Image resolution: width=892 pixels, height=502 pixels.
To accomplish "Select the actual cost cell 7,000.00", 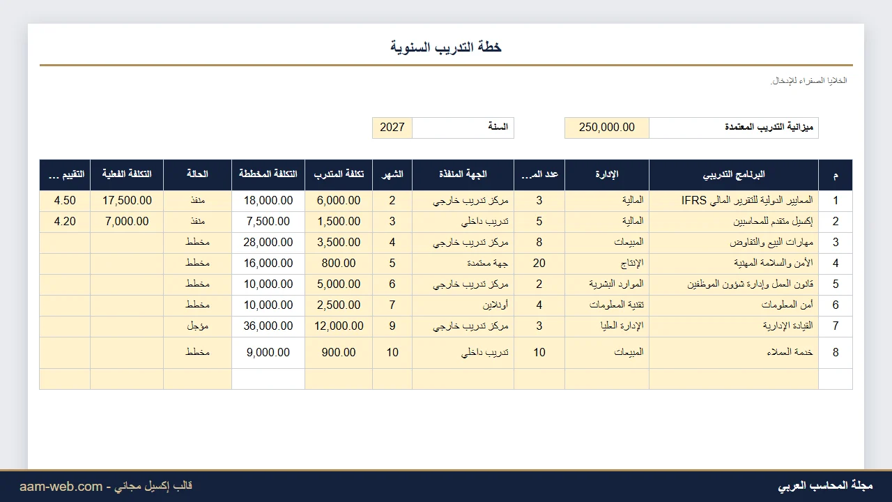I will pyautogui.click(x=127, y=222).
